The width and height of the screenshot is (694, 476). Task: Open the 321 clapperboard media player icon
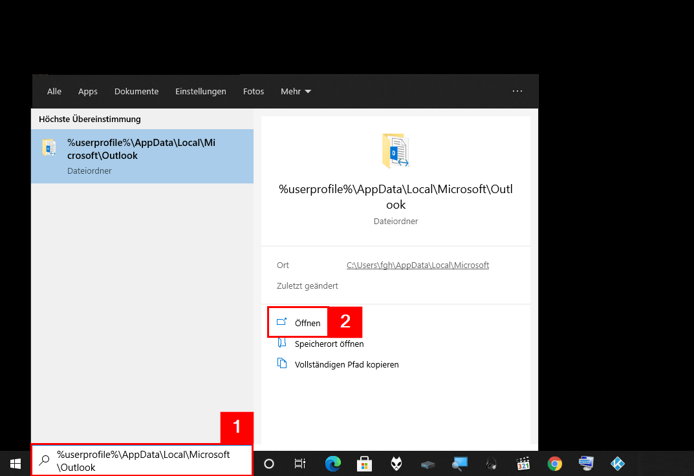pyautogui.click(x=523, y=464)
